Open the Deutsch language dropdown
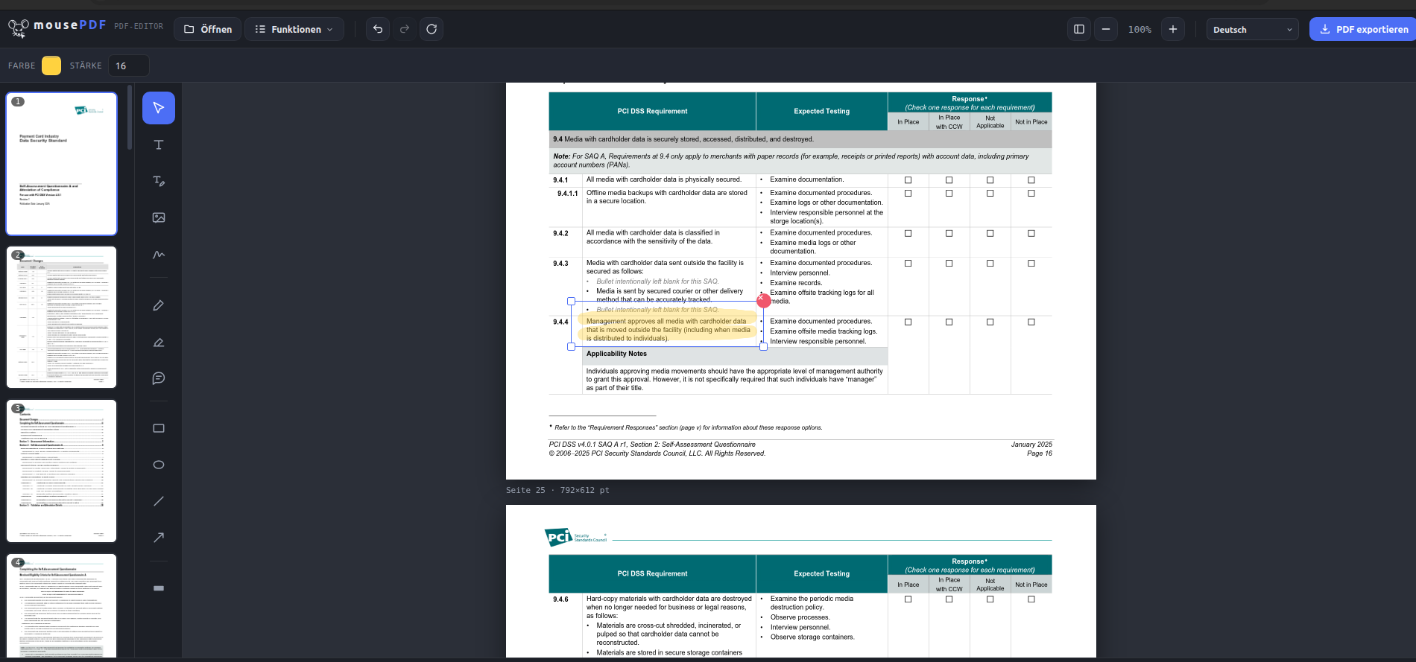This screenshot has width=1416, height=662. [1253, 30]
